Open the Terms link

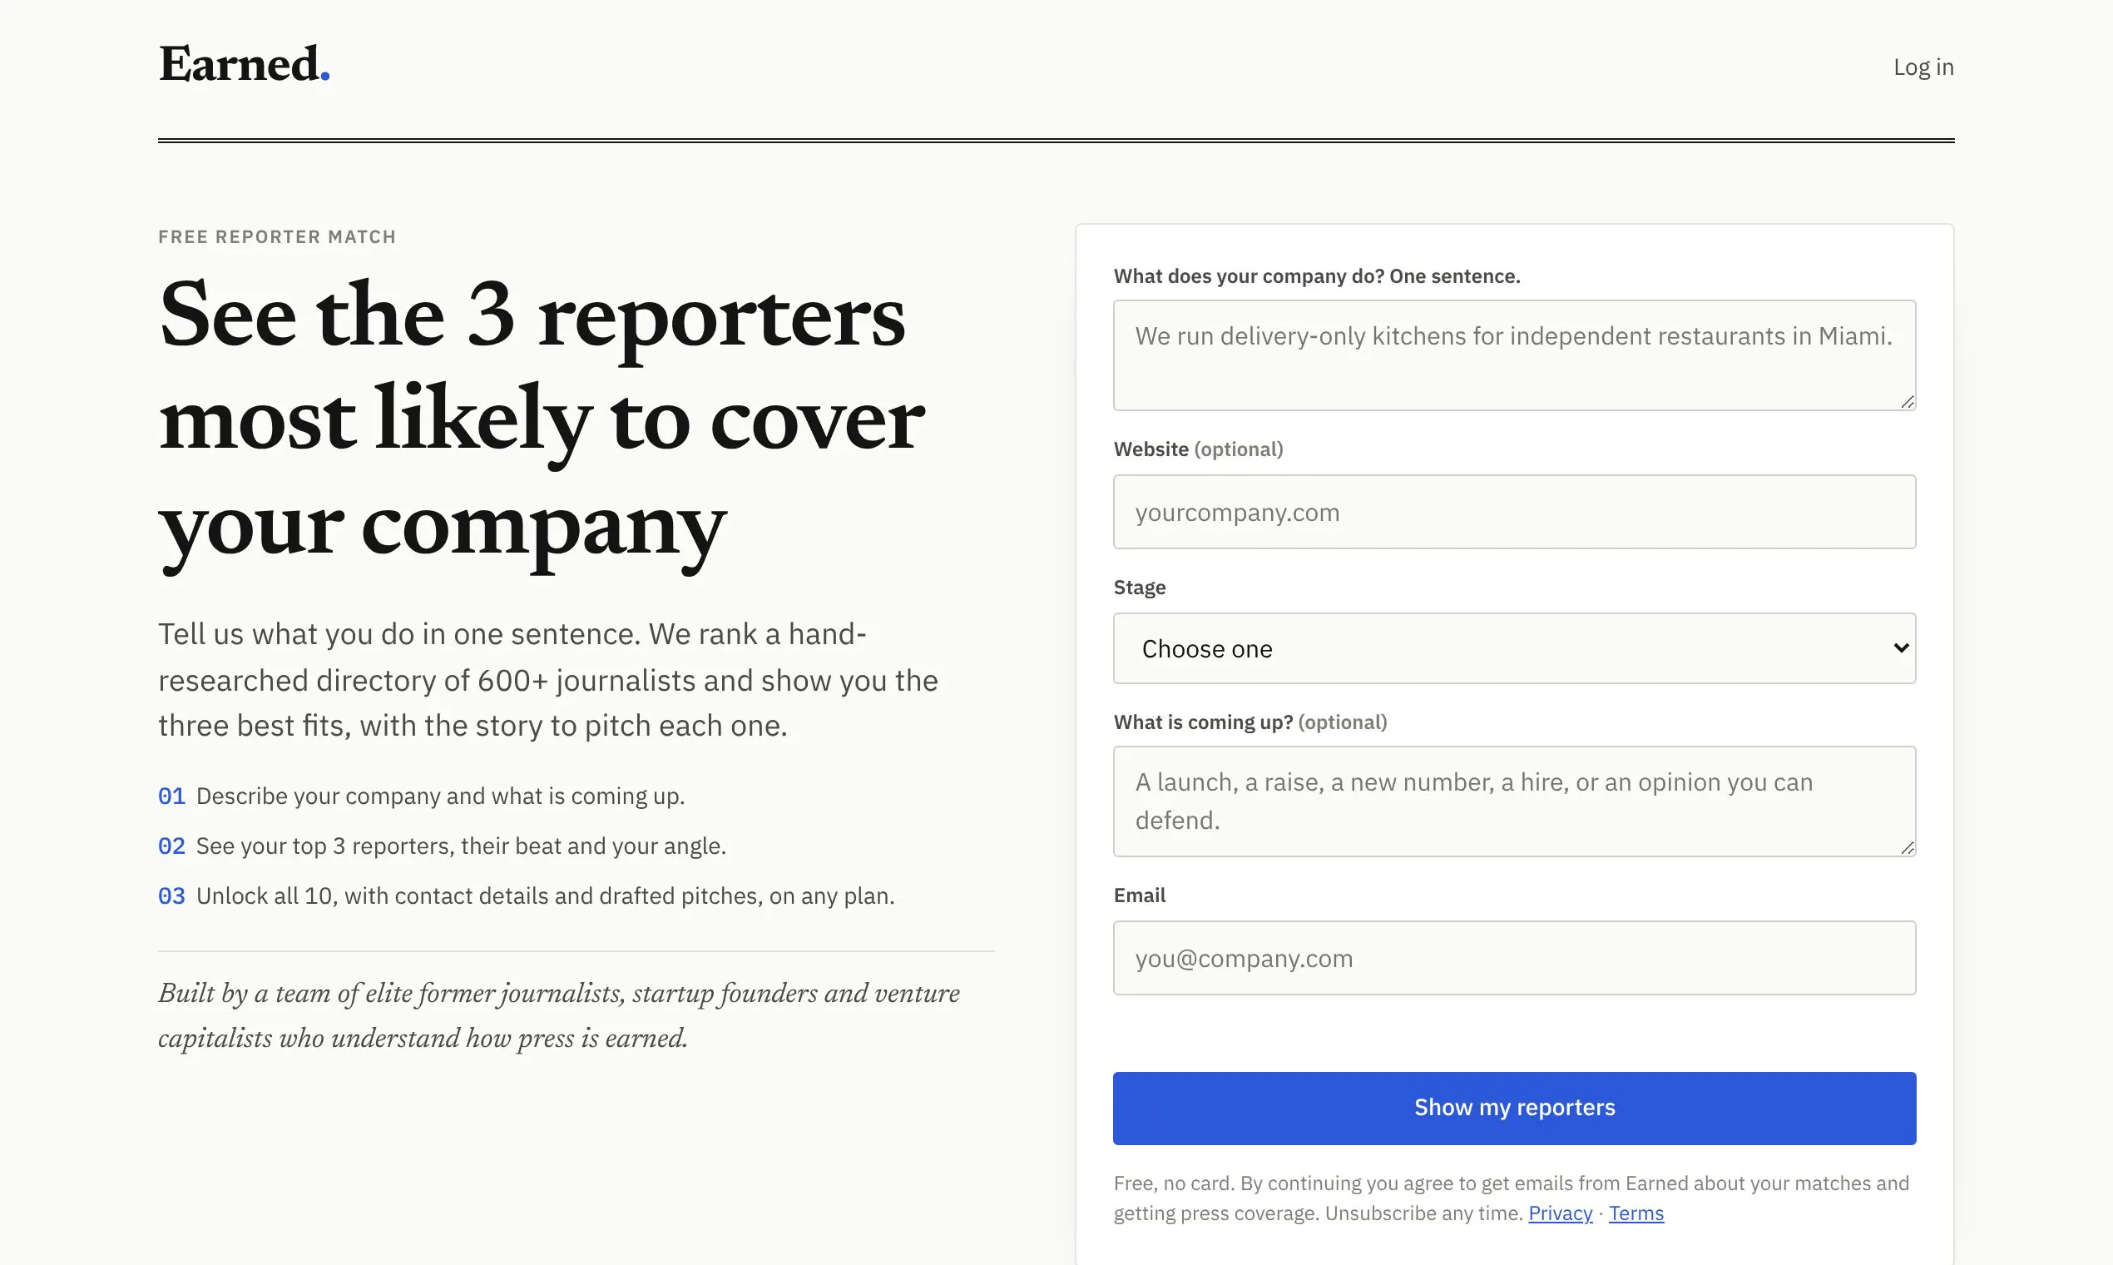[x=1635, y=1213]
